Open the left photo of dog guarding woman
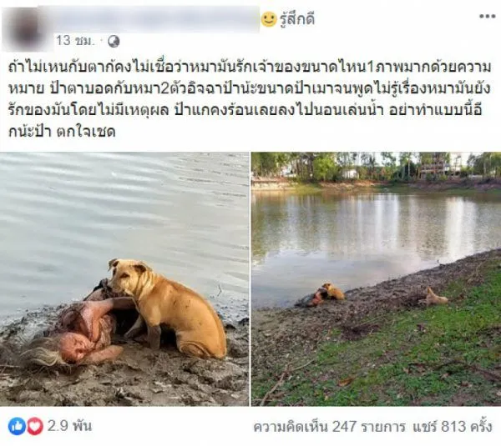 [x=124, y=278]
